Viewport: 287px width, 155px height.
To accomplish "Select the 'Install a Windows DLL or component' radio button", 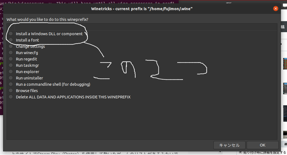I will (x=11, y=34).
